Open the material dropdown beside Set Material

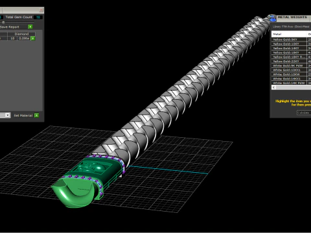(x=8, y=115)
